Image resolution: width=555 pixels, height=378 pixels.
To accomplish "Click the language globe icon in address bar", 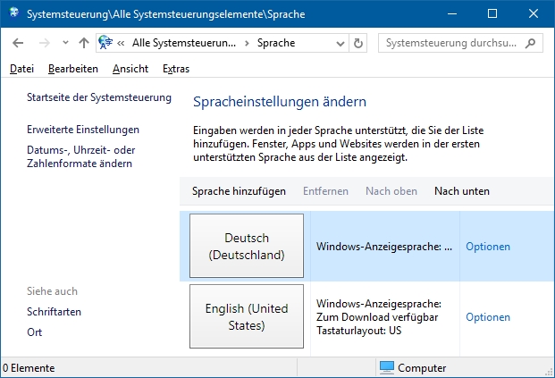I will point(105,43).
